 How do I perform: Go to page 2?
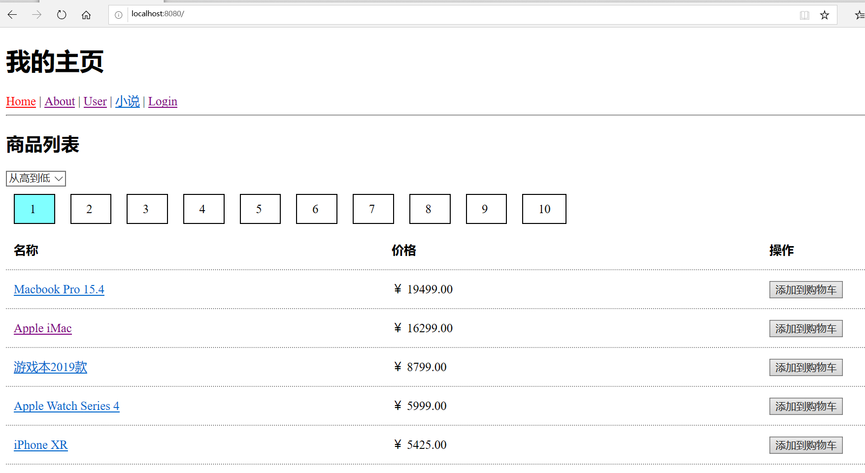[91, 209]
